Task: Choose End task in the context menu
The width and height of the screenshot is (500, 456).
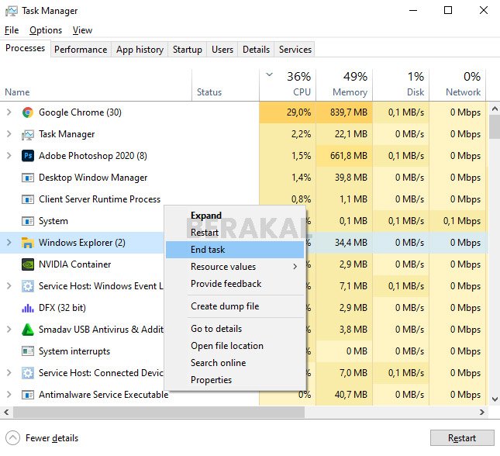Action: (235, 250)
